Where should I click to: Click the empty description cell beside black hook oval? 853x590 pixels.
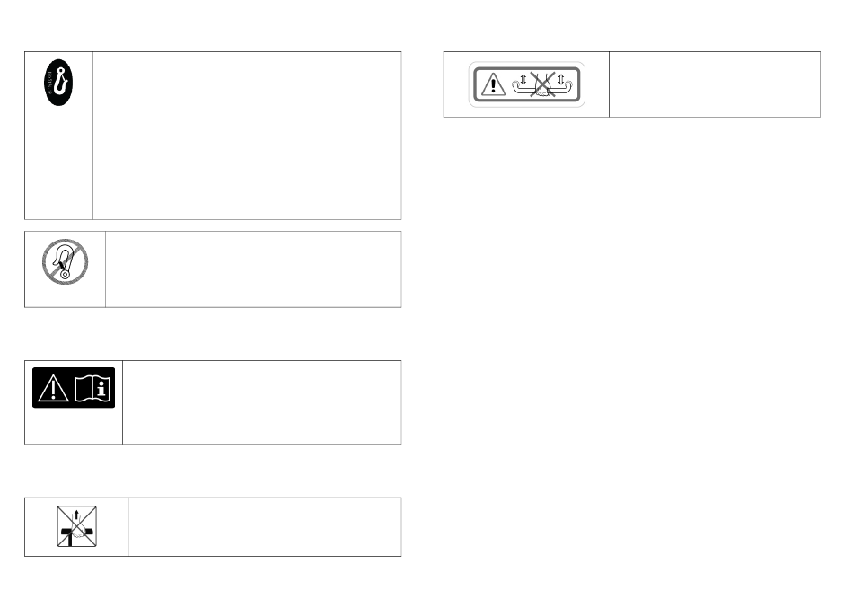click(247, 136)
